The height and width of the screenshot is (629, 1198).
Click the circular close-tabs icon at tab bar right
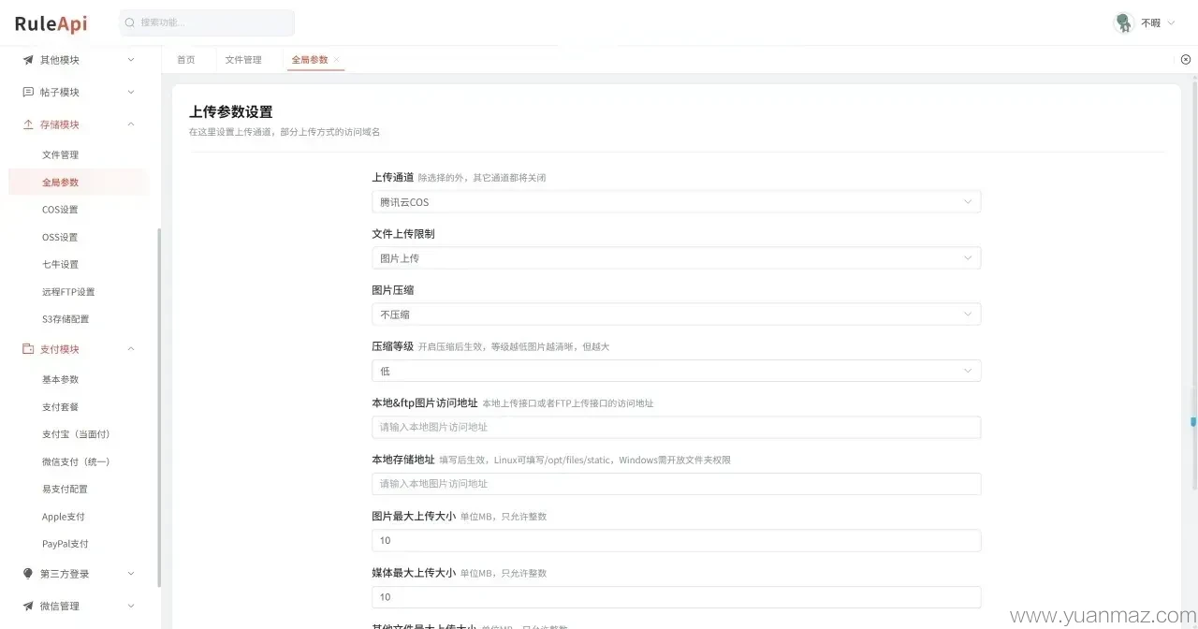pos(1186,60)
